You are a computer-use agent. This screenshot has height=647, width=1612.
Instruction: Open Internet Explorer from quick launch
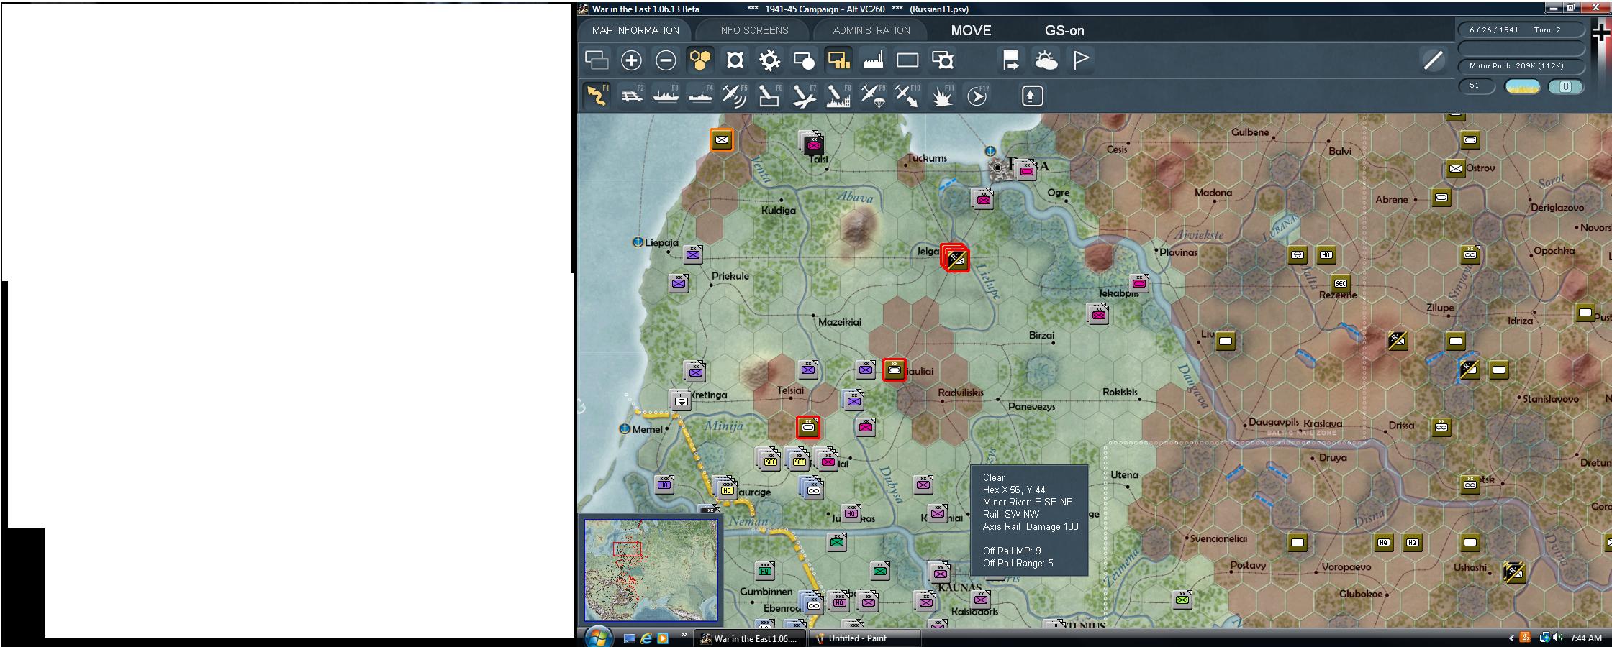(x=646, y=638)
